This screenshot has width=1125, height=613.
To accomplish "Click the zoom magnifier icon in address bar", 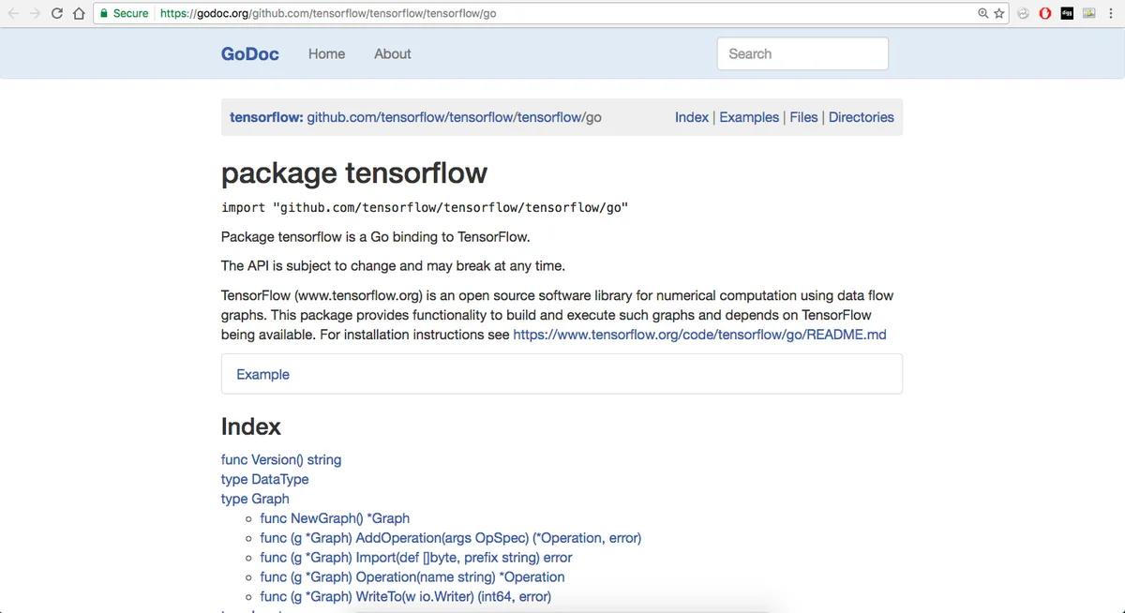I will click(x=982, y=13).
